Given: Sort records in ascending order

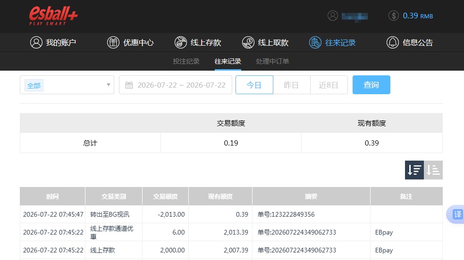Looking at the screenshot, I should coord(433,170).
